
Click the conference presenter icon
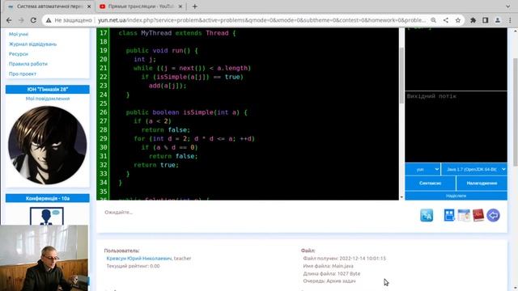click(x=47, y=217)
